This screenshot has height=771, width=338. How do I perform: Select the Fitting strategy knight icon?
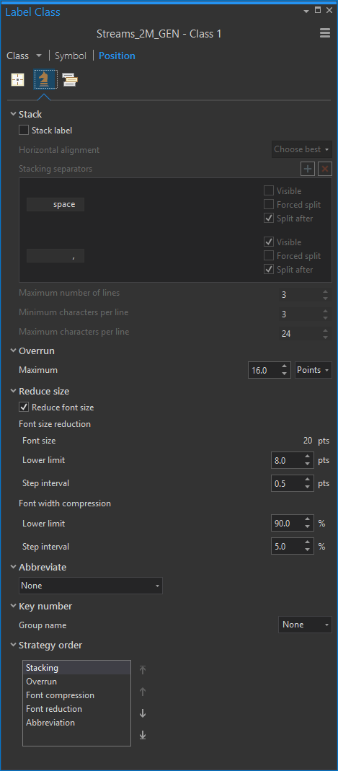pyautogui.click(x=45, y=79)
